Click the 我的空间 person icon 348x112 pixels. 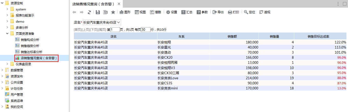7,107
